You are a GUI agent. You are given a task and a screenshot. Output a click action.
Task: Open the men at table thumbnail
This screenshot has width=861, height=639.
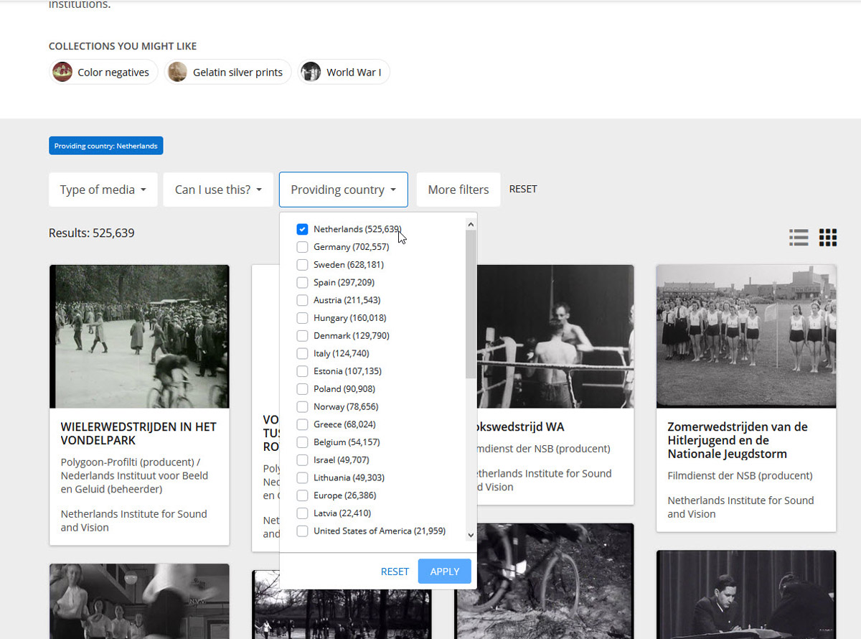click(746, 594)
